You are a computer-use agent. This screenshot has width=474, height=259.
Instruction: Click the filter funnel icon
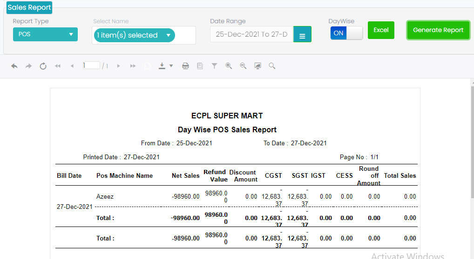click(x=214, y=66)
